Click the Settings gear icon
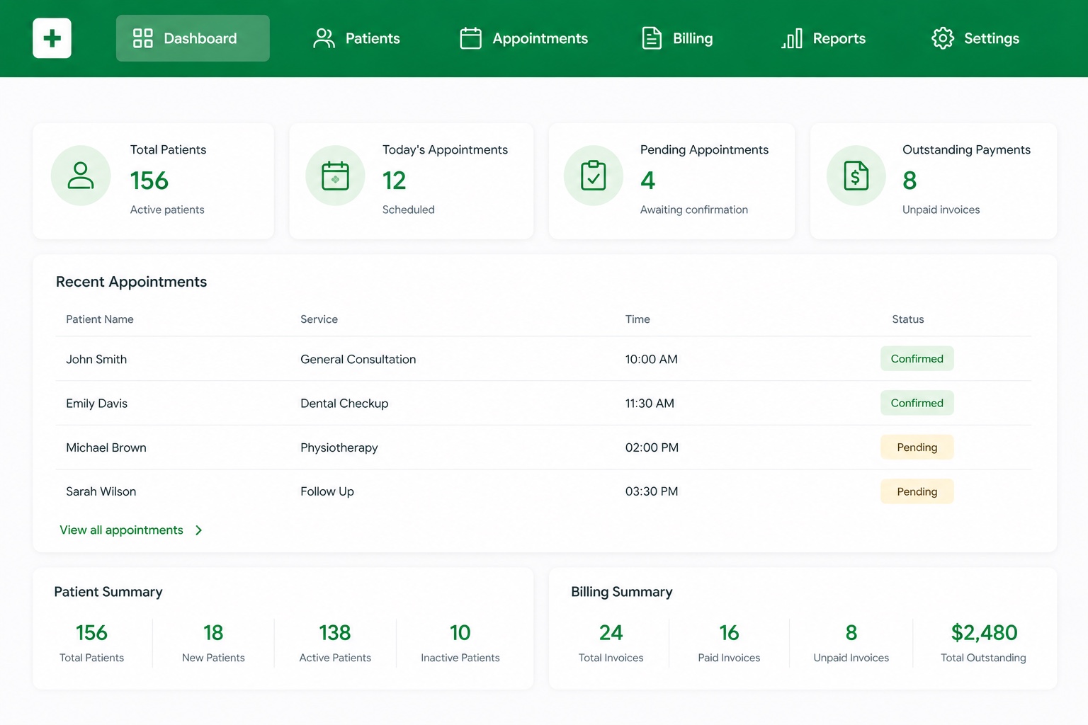 coord(943,38)
